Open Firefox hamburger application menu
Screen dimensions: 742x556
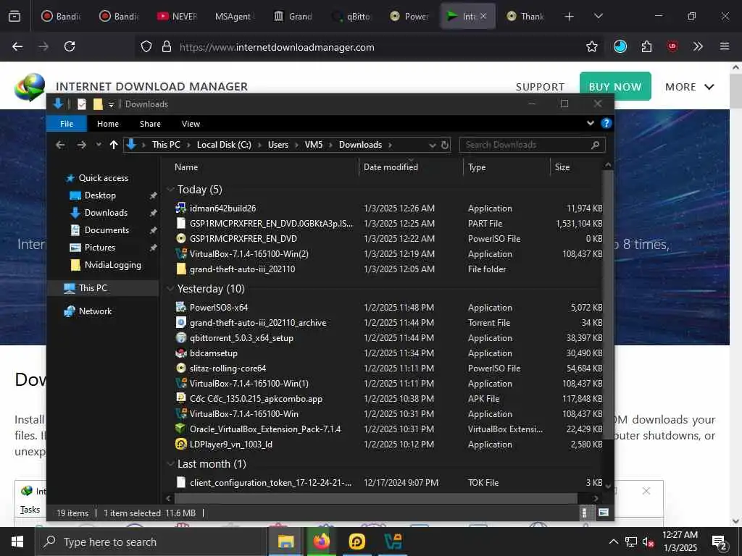click(x=724, y=46)
